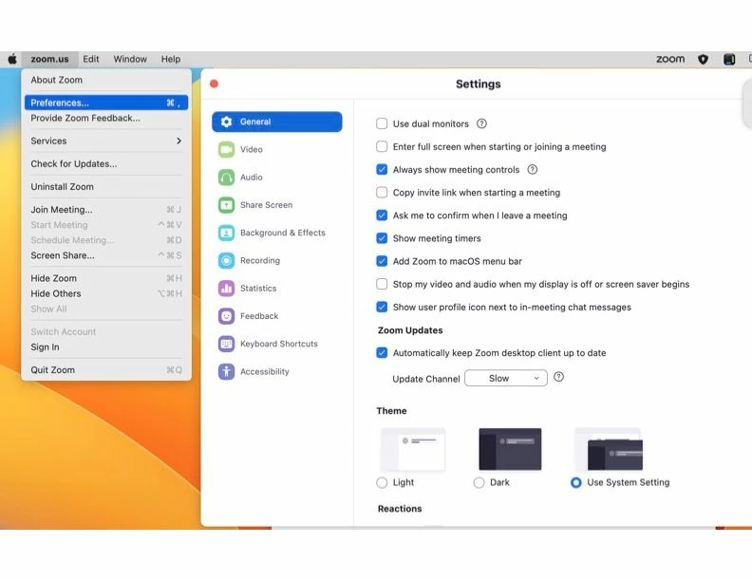
Task: Click the Recording icon
Action: [226, 261]
